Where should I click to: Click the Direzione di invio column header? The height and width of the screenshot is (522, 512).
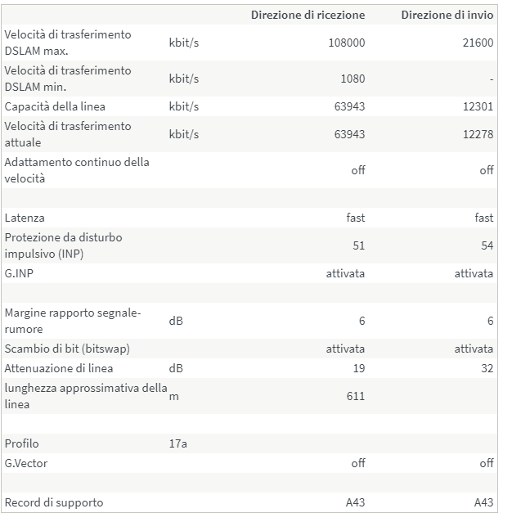[447, 16]
